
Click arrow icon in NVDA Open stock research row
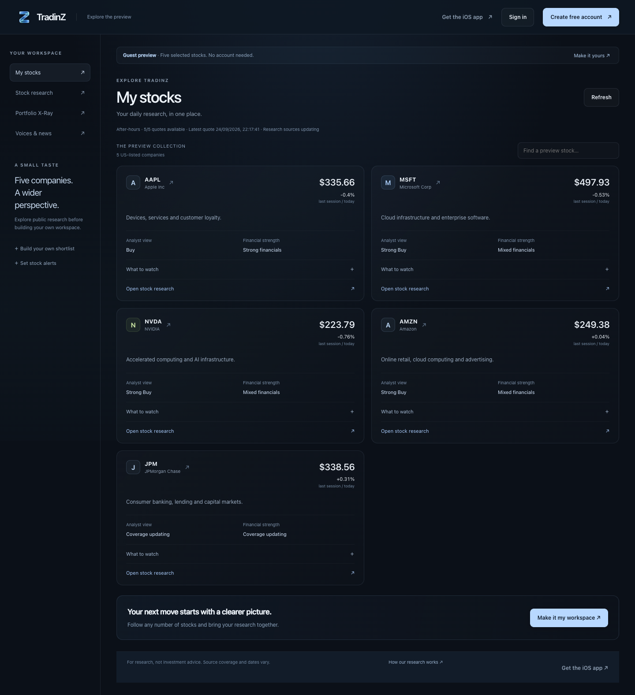(352, 431)
